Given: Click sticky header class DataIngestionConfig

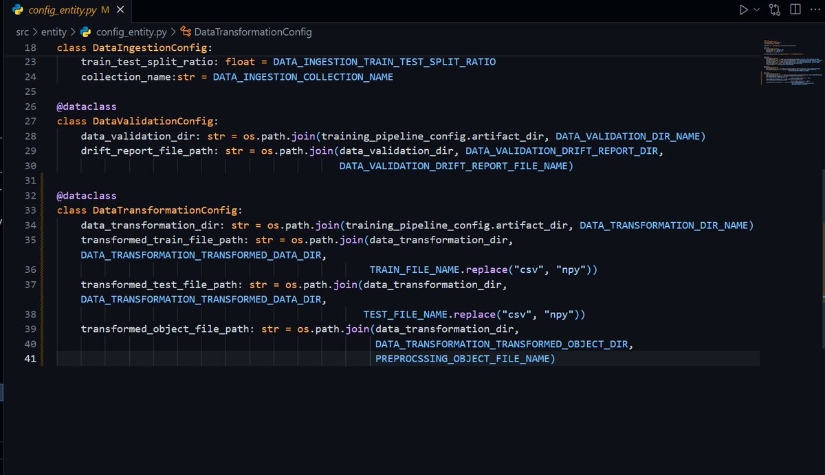Looking at the screenshot, I should coord(134,47).
